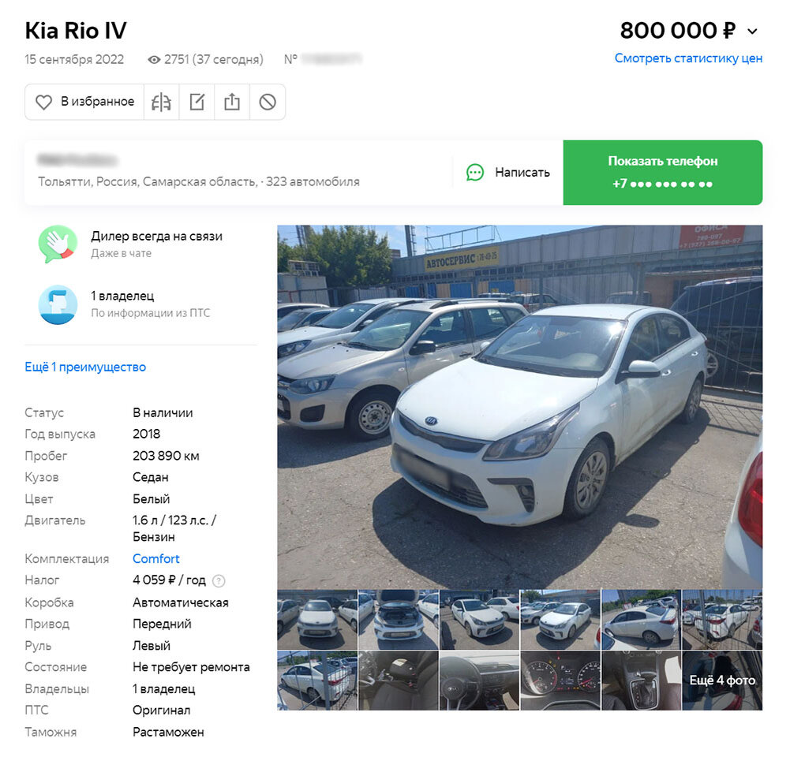Select the gear shifter interior thumbnail

pos(641,681)
